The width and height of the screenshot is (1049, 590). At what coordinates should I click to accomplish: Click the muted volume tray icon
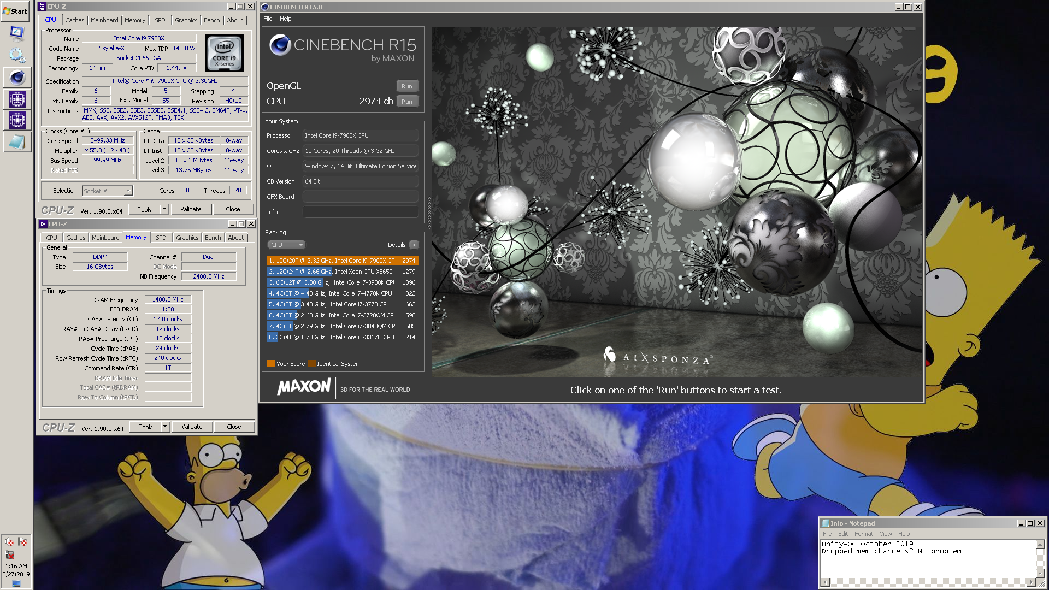[9, 542]
